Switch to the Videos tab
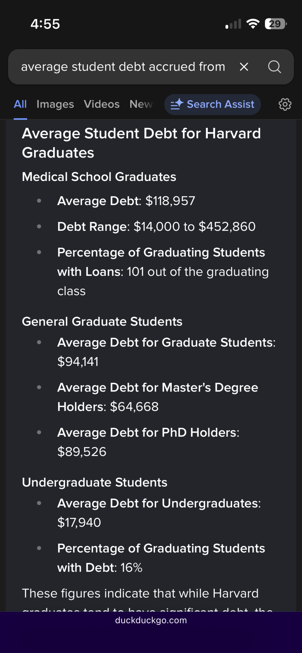The image size is (302, 653). tap(102, 104)
